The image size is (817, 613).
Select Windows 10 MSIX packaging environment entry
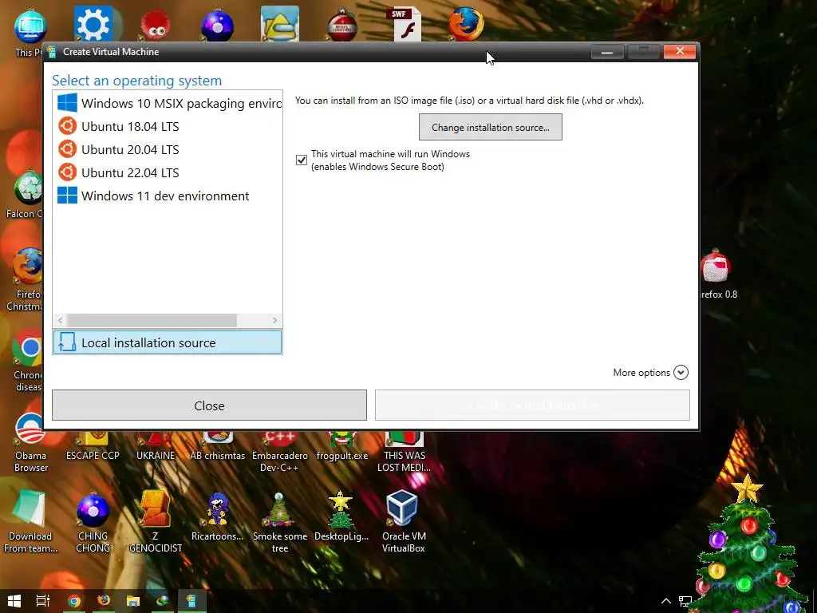[168, 103]
